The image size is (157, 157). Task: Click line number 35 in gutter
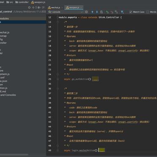pyautogui.click(x=50, y=84)
